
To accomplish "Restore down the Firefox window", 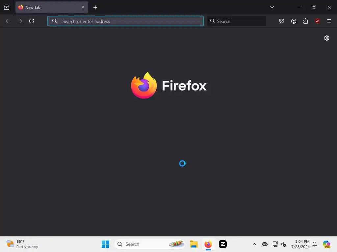I will click(314, 7).
